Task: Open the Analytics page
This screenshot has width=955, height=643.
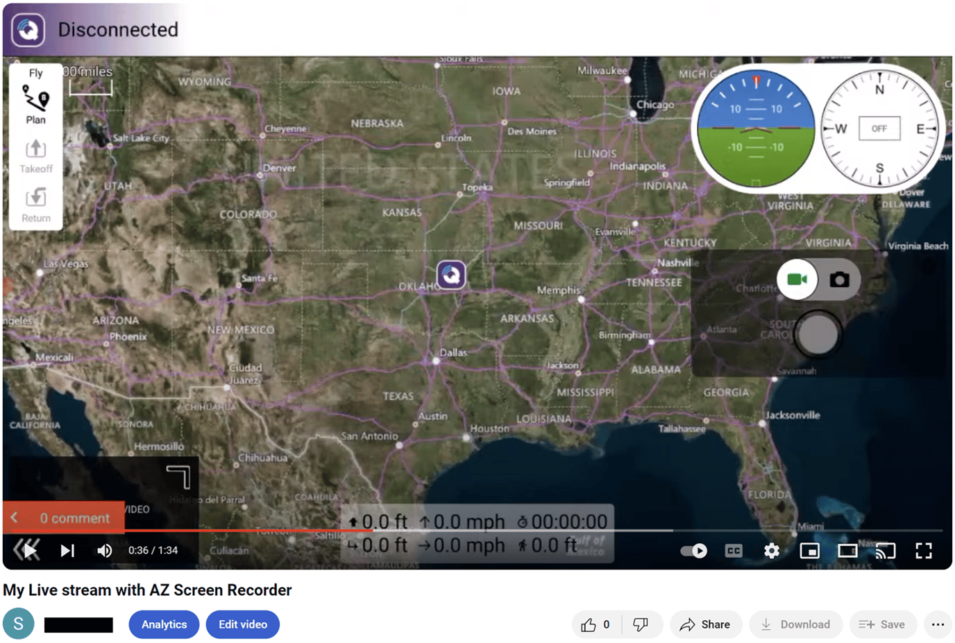Action: click(164, 624)
